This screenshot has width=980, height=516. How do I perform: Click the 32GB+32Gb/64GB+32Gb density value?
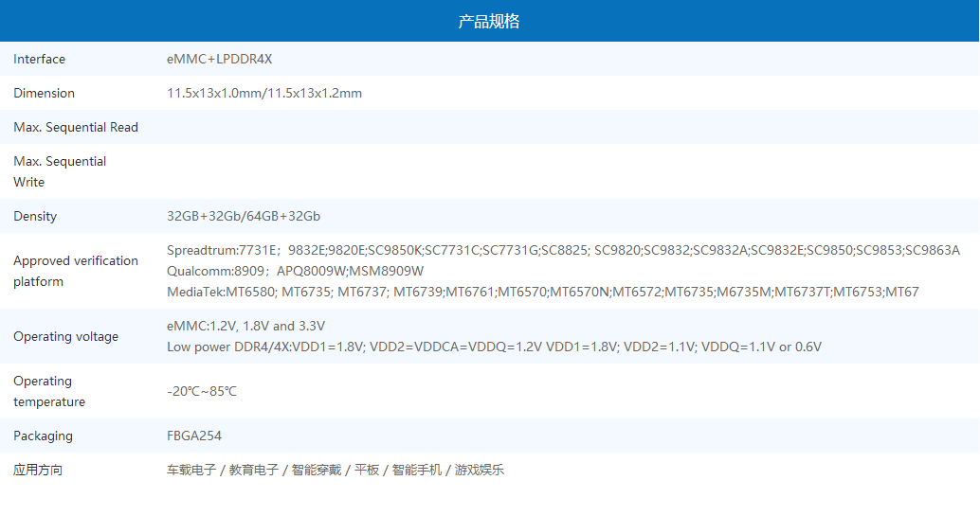point(244,216)
